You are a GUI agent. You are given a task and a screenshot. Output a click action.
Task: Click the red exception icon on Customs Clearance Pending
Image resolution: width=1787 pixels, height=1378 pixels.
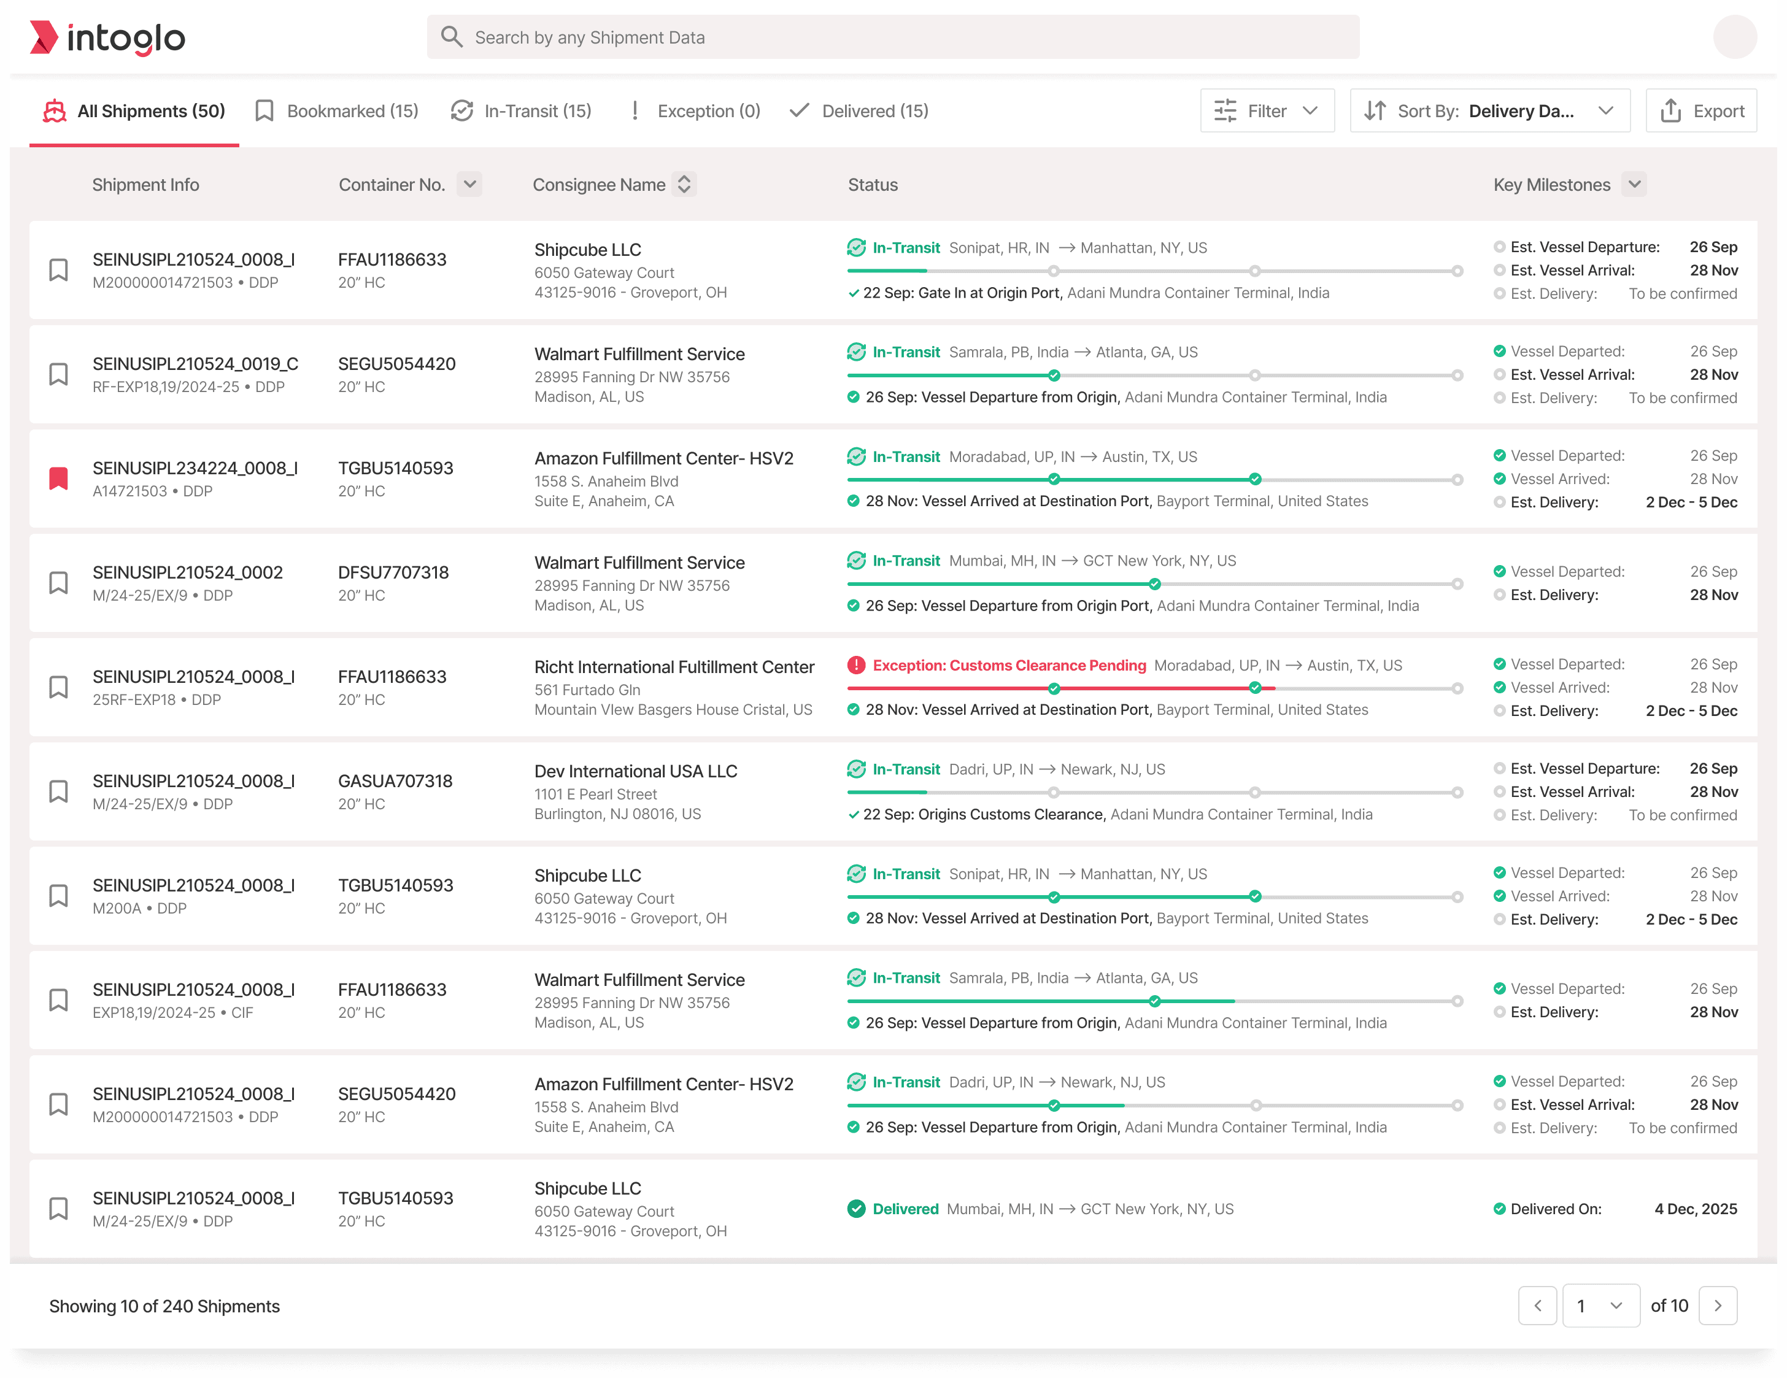(856, 665)
